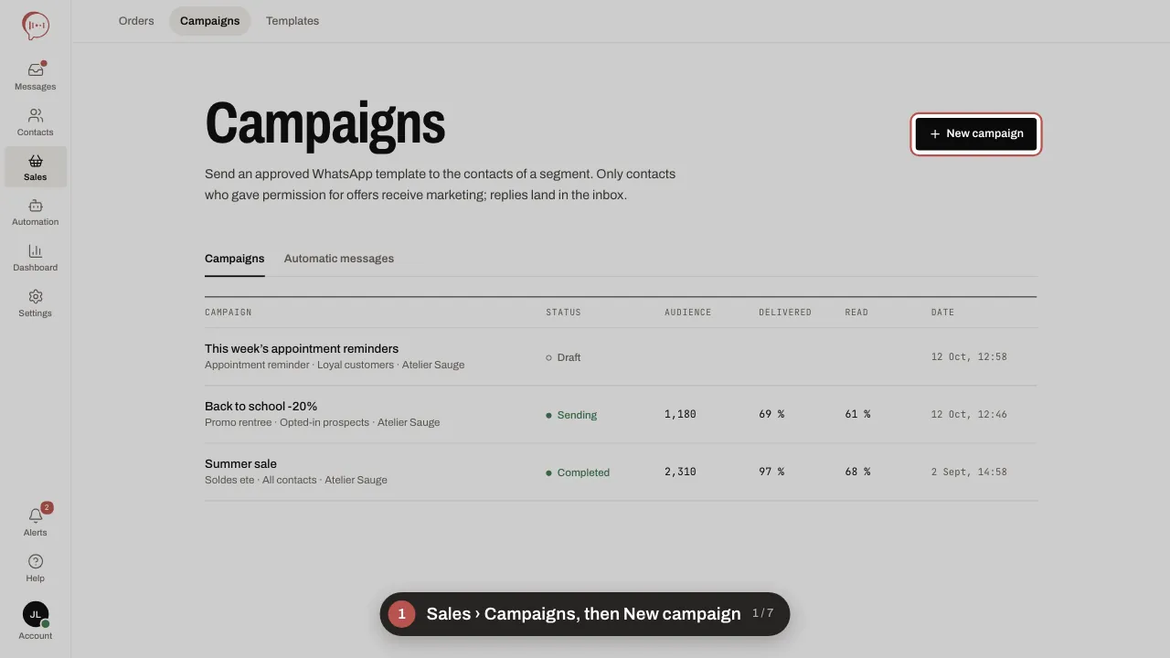Open the Alerts bell icon
The width and height of the screenshot is (1170, 658).
36,515
